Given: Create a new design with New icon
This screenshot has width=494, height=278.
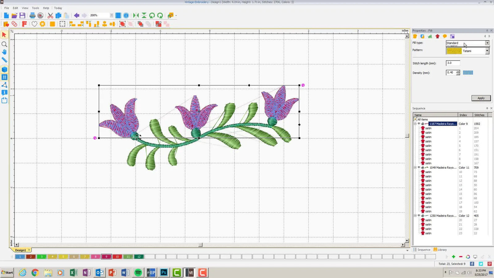Looking at the screenshot, I should pos(6,15).
